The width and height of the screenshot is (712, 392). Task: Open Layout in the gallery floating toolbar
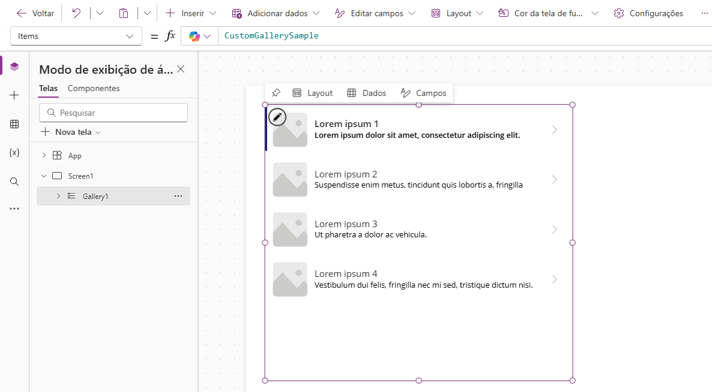[313, 93]
